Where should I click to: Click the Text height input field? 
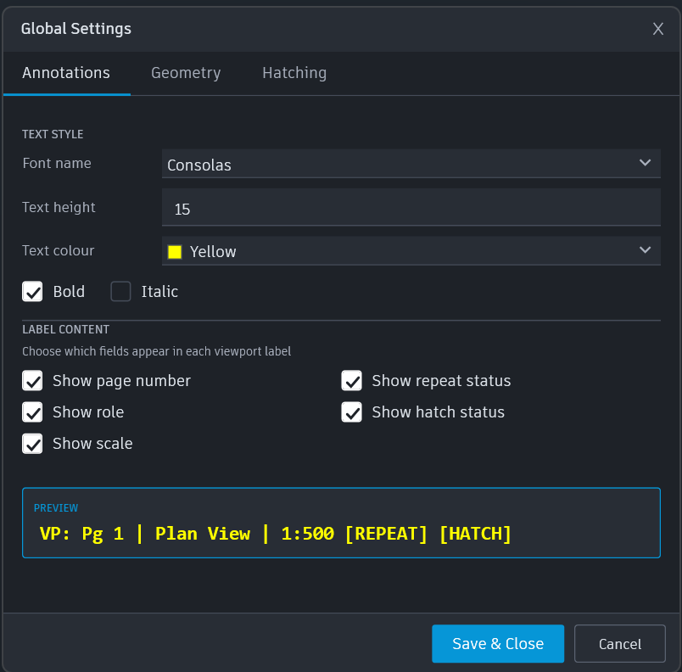point(411,208)
